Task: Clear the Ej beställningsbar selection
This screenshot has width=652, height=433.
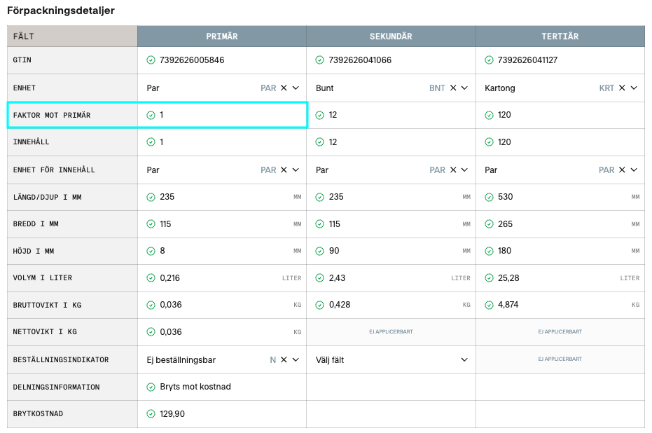Action: (284, 360)
